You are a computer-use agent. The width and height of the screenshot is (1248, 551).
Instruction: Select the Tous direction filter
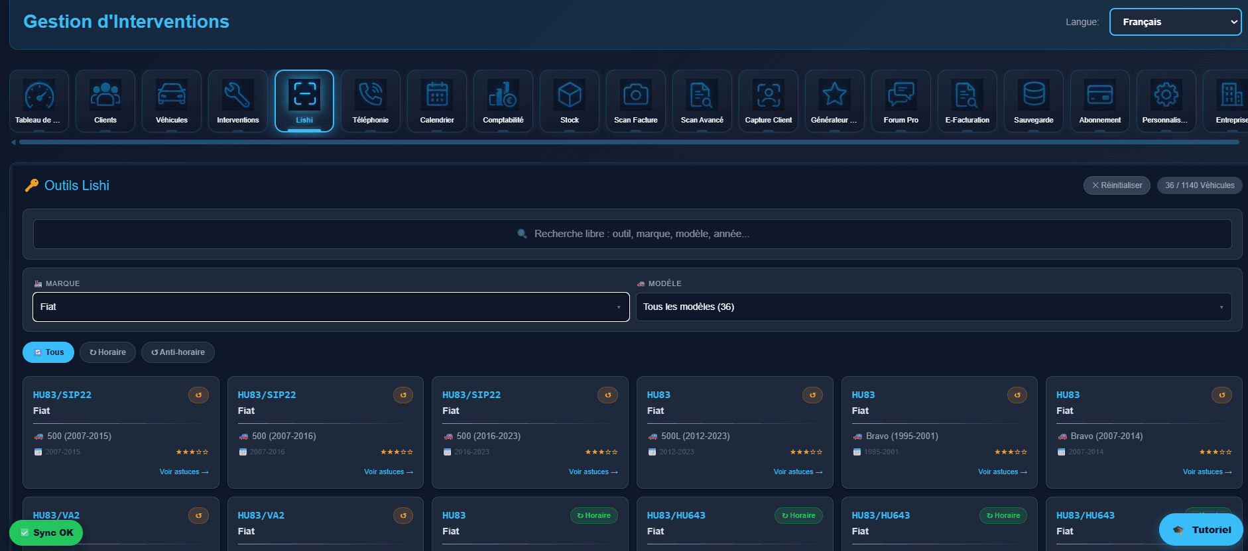tap(48, 352)
